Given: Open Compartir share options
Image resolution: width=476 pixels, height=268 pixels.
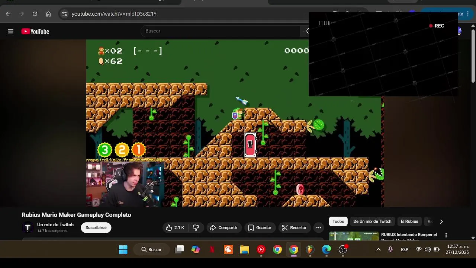Looking at the screenshot, I should pos(223,227).
